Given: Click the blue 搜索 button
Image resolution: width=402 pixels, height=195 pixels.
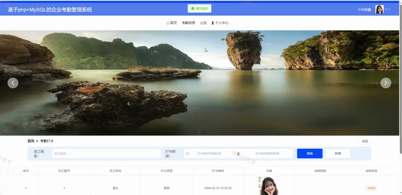Looking at the screenshot, I should click(x=310, y=153).
